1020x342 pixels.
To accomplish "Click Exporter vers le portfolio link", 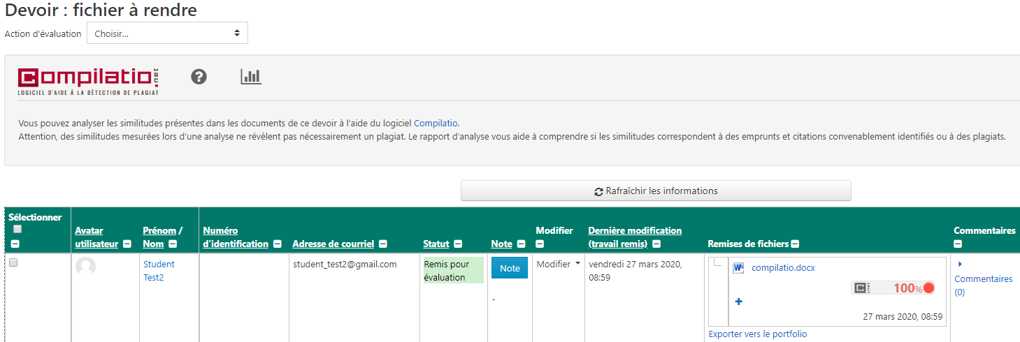I will coord(757,334).
